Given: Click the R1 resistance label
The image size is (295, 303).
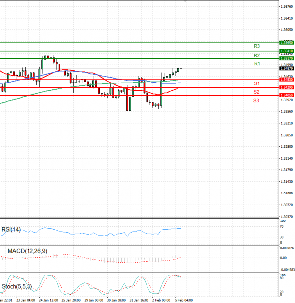Looking at the screenshot, I should pyautogui.click(x=257, y=64).
